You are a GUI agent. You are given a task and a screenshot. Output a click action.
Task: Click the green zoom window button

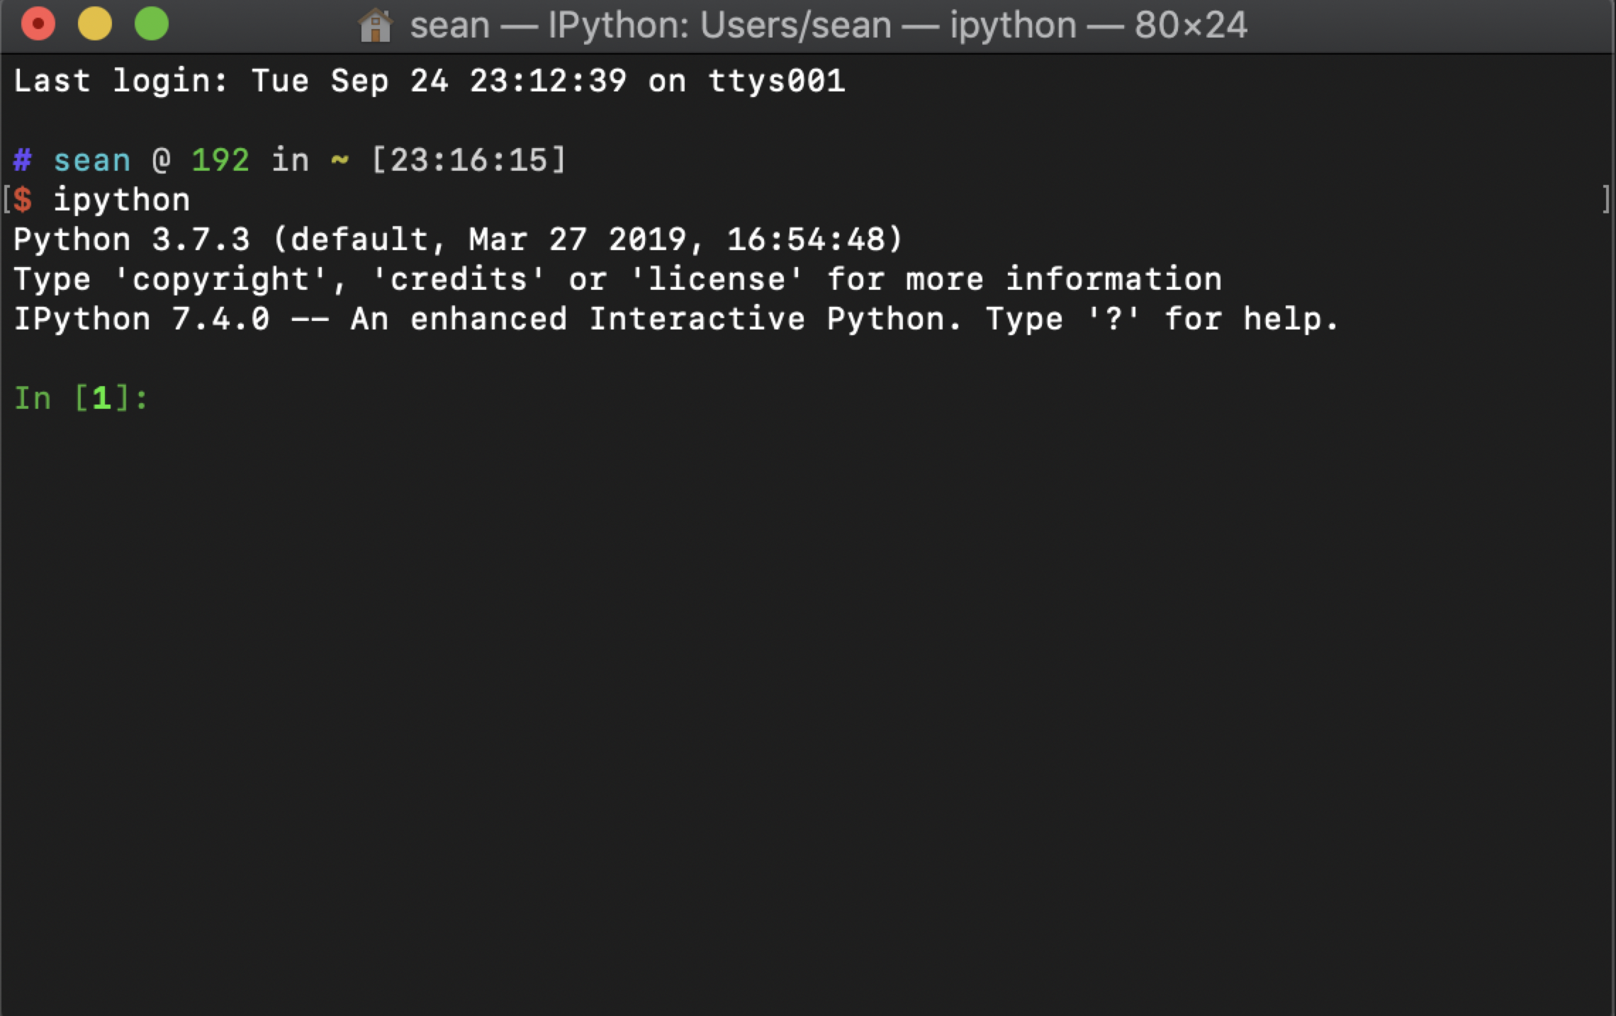click(x=152, y=24)
